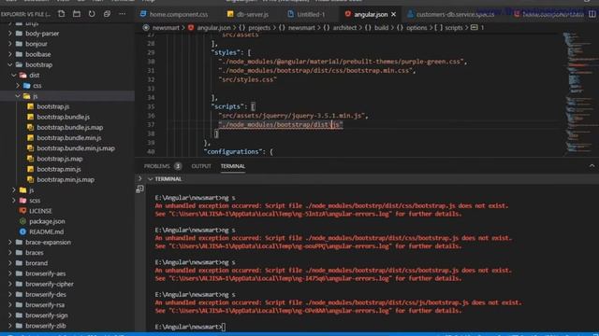Click the New File icon in Explorer header

point(61,14)
